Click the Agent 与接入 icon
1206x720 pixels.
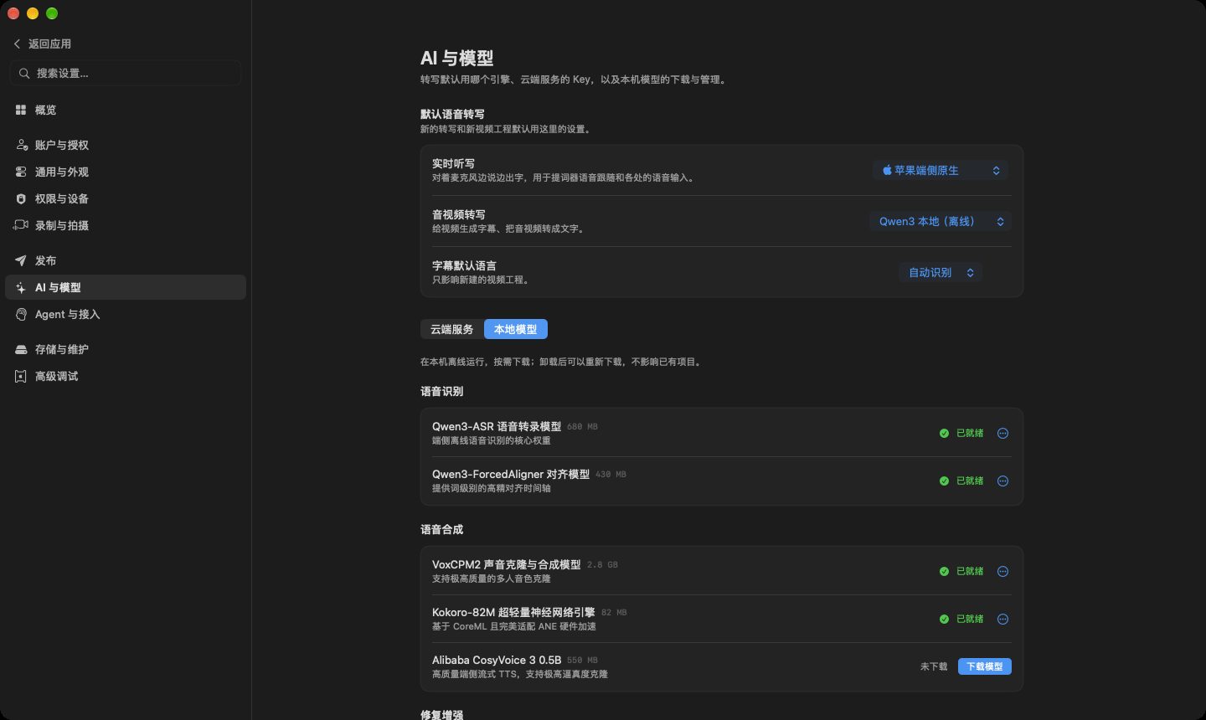click(x=21, y=314)
